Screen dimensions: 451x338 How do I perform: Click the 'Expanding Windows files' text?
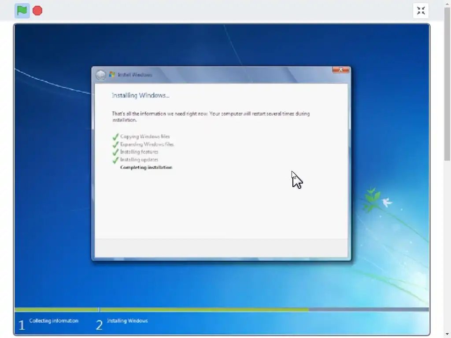click(x=147, y=144)
